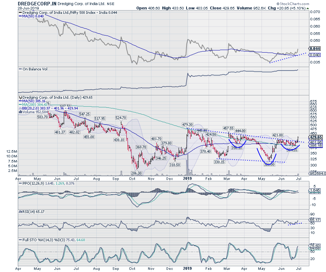
Task: Click the MA(200) 384.43 legend entry
Action: (33, 105)
